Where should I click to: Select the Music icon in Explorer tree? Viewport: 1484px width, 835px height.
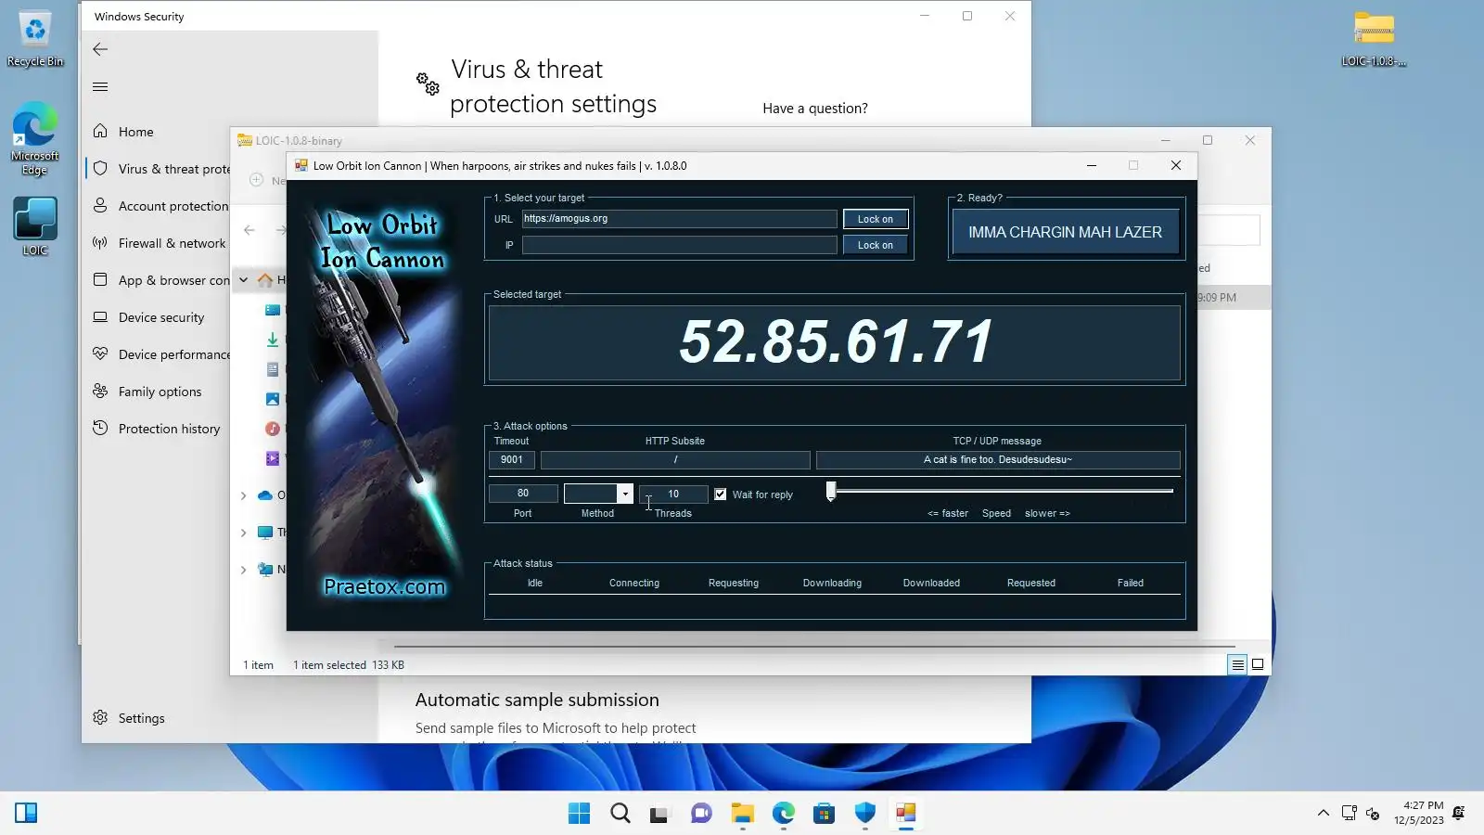click(x=273, y=429)
